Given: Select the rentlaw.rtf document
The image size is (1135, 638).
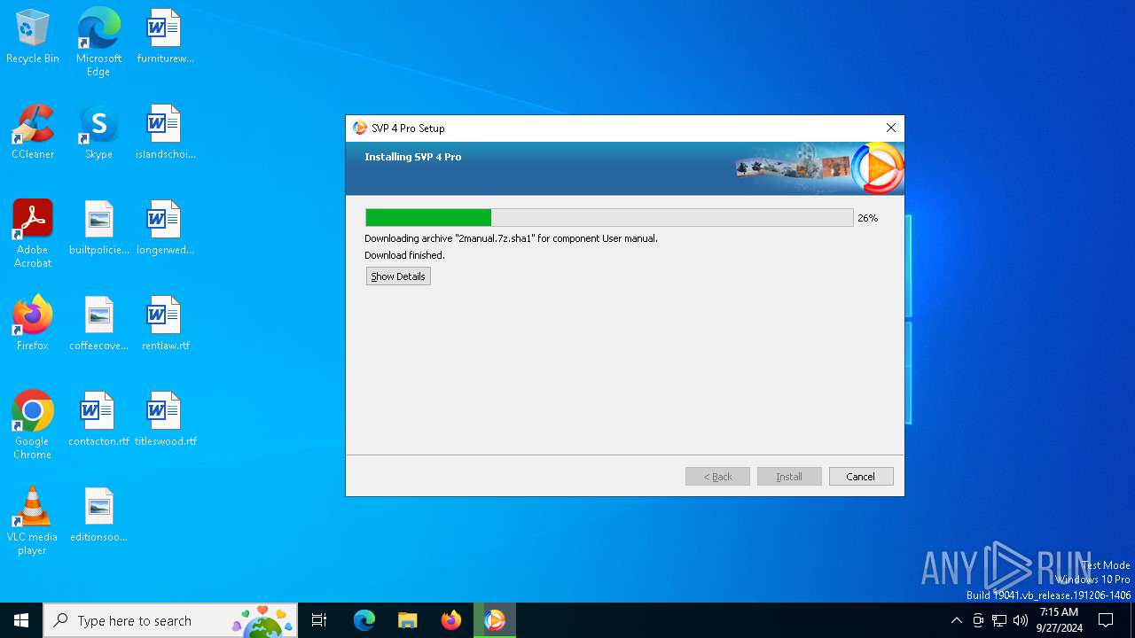Looking at the screenshot, I should 165,324.
